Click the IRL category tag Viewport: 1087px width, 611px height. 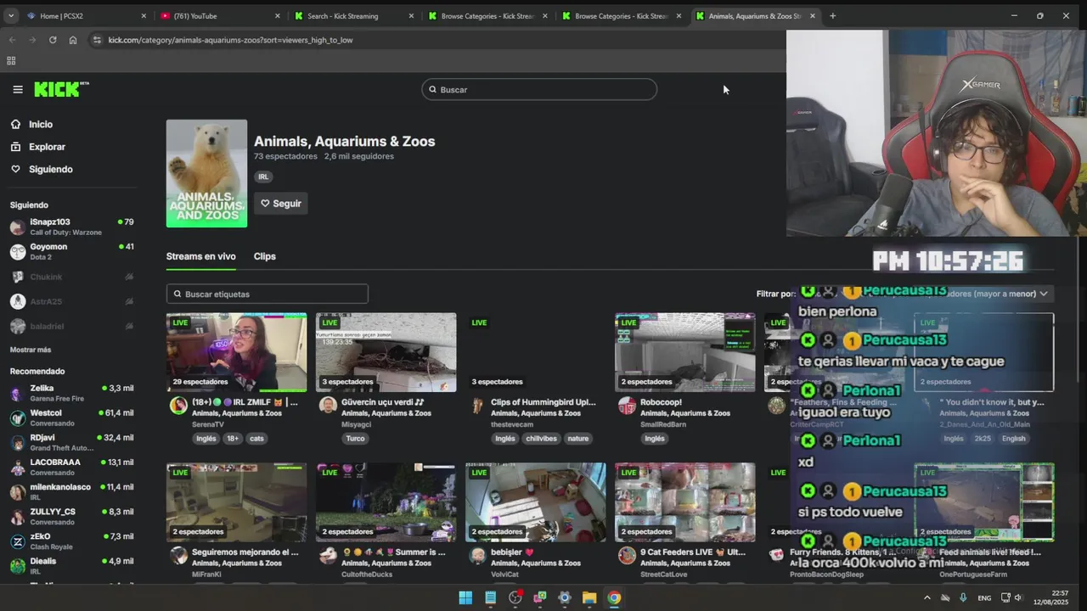pyautogui.click(x=263, y=177)
